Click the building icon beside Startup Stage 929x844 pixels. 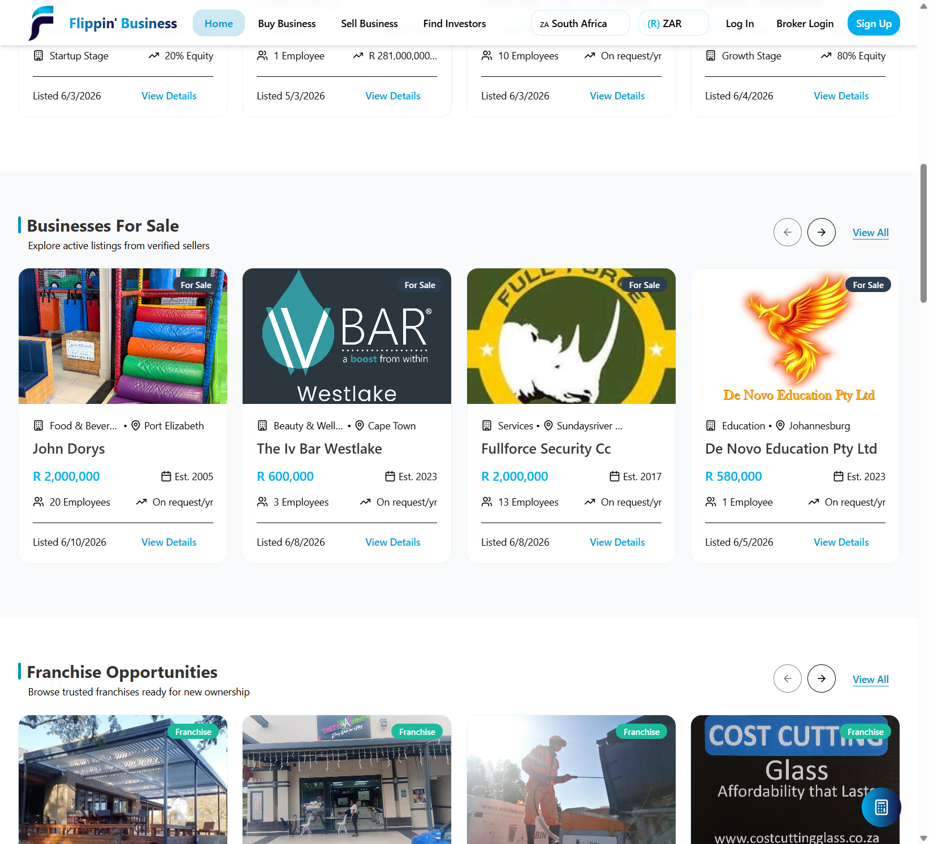[38, 55]
